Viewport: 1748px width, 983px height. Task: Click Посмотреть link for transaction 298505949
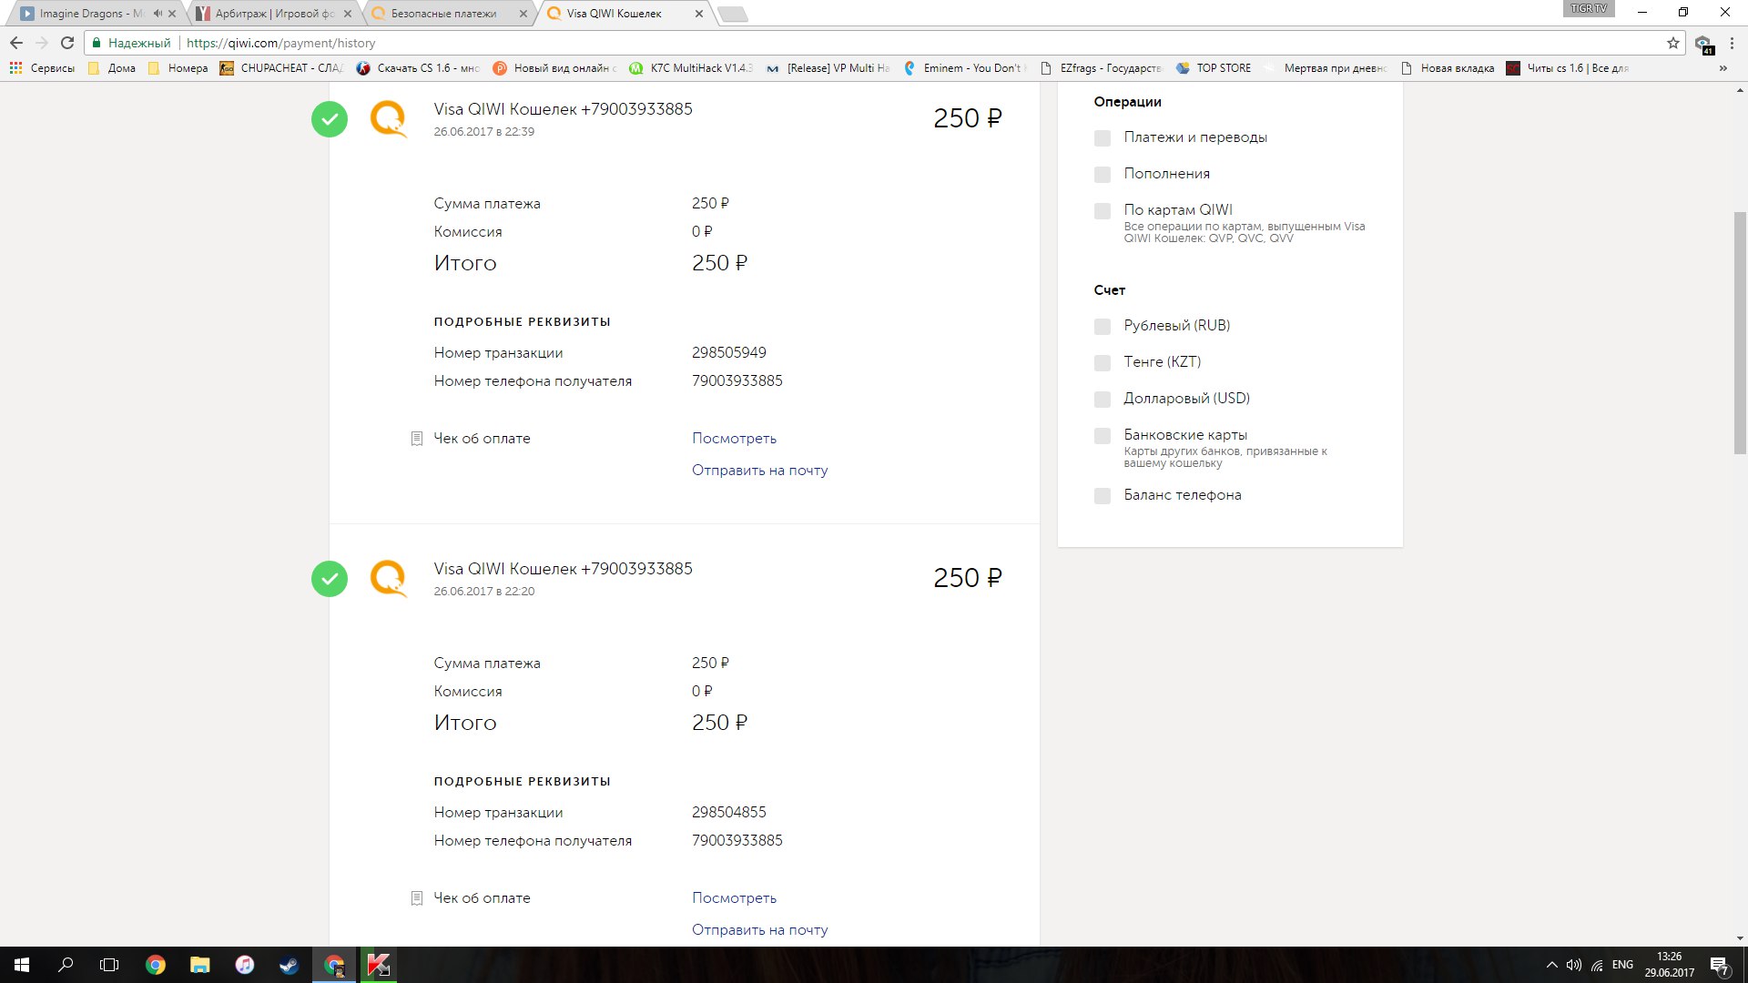pos(734,439)
